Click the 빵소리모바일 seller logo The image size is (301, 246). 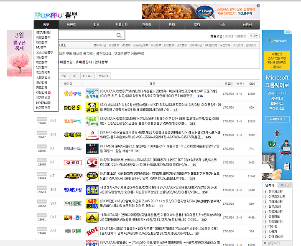73,121
